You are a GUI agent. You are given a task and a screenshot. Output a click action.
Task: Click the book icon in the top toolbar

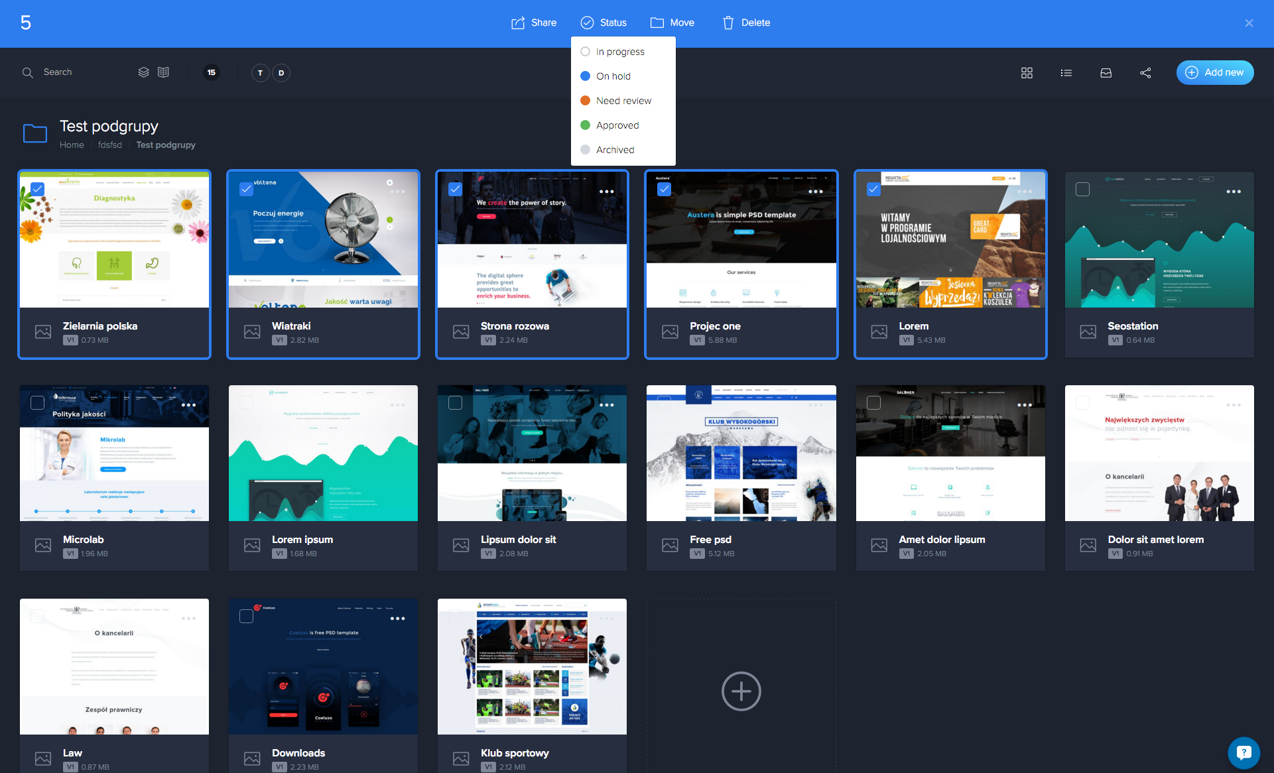pos(164,72)
